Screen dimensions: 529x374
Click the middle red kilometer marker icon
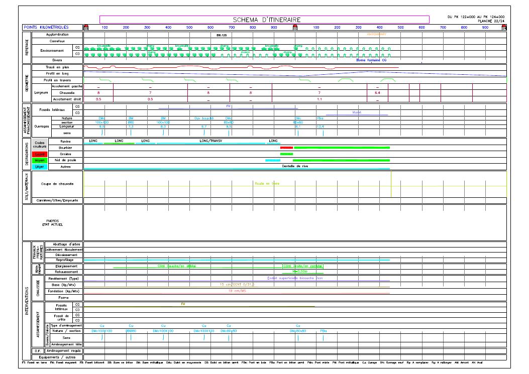[295, 28]
